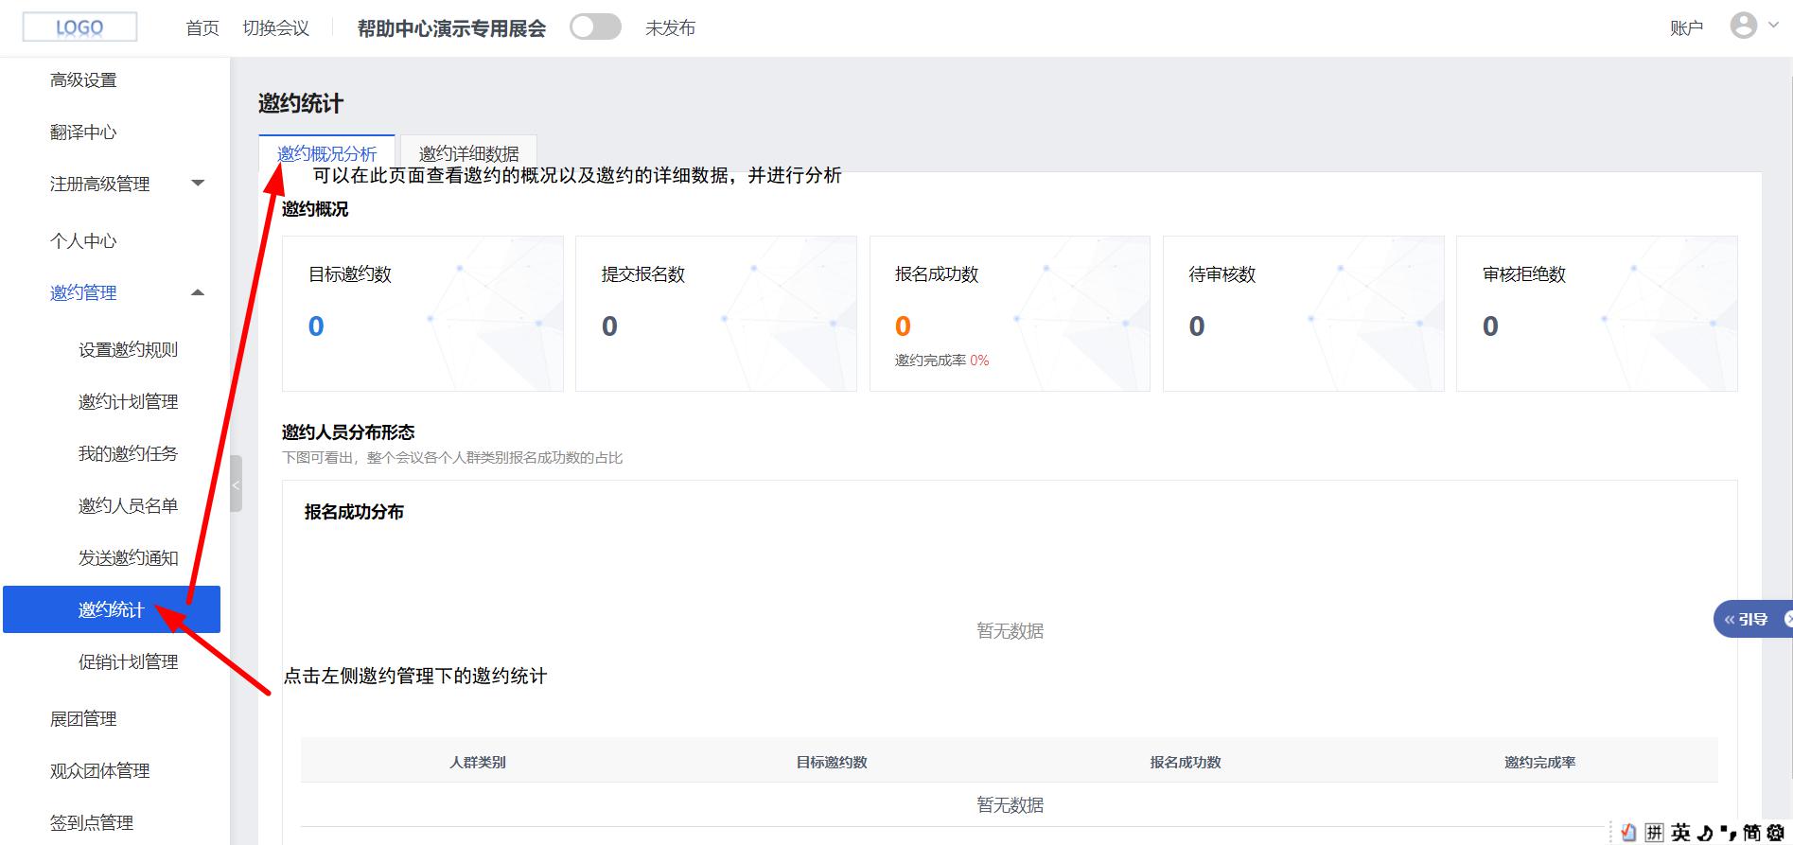Viewport: 1793px width, 845px height.
Task: Switch IME language with 英 icon
Action: (x=1680, y=833)
